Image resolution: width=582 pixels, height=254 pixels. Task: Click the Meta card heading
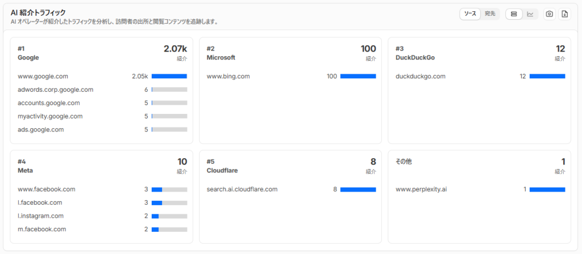coord(25,171)
